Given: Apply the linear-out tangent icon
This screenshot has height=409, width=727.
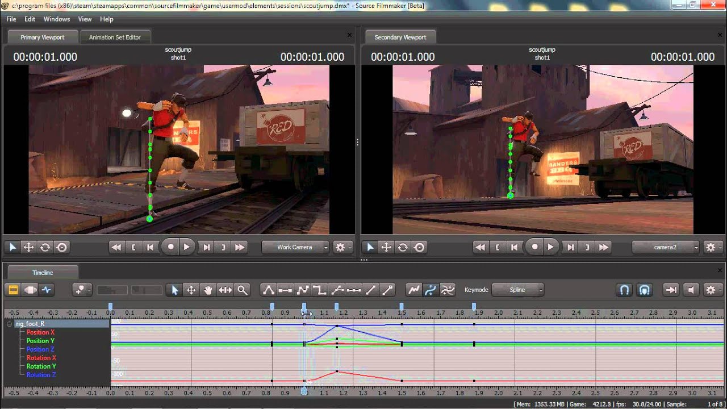Looking at the screenshot, I should click(x=388, y=290).
